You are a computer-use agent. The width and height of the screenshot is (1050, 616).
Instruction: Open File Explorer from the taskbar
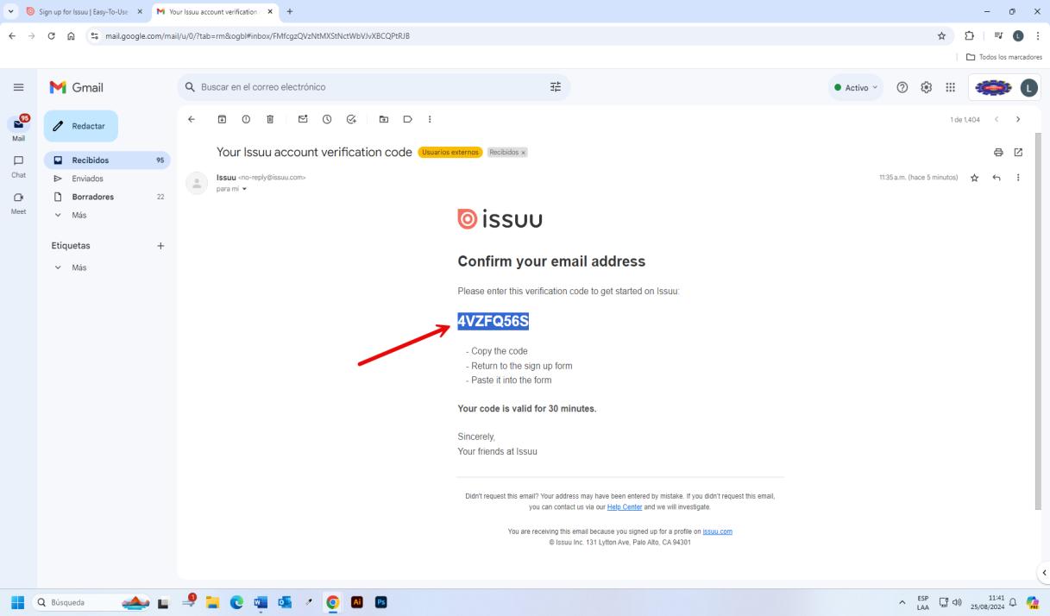coord(212,602)
